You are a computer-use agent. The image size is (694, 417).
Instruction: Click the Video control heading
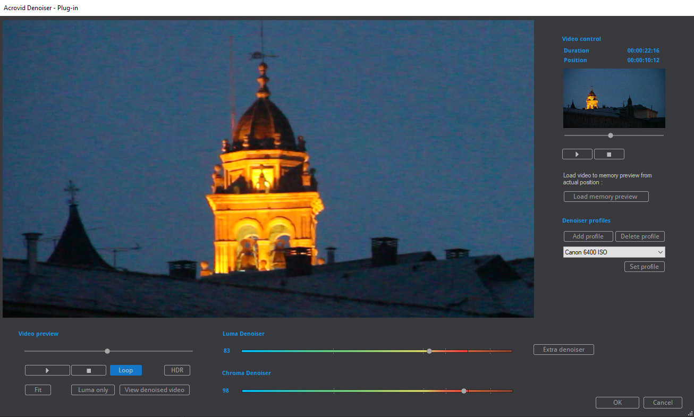click(582, 39)
